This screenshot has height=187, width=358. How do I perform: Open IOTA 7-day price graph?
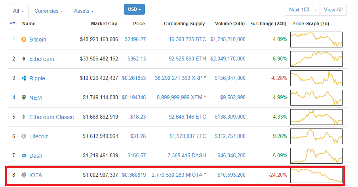coord(316,175)
